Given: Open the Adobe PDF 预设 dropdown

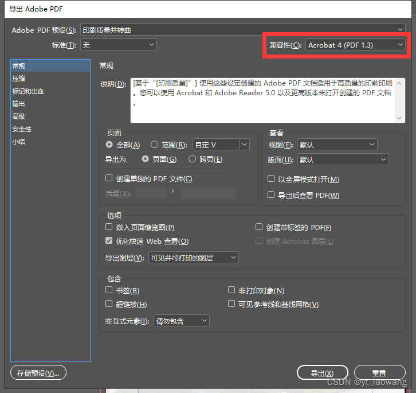Looking at the screenshot, I should pyautogui.click(x=243, y=30).
